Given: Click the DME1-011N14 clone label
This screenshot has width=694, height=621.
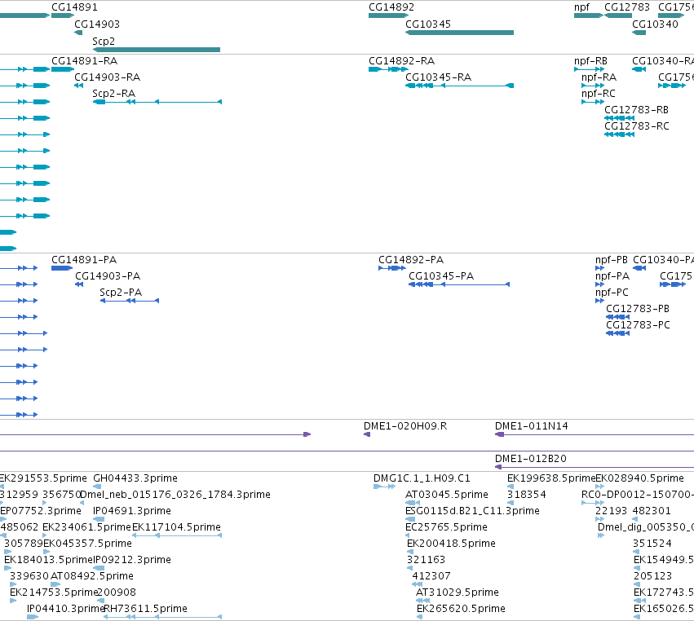Looking at the screenshot, I should click(x=531, y=426).
